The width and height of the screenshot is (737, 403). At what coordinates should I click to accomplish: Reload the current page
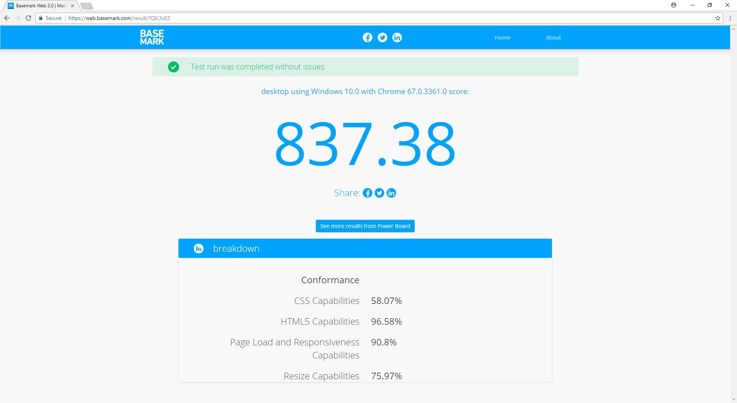28,18
